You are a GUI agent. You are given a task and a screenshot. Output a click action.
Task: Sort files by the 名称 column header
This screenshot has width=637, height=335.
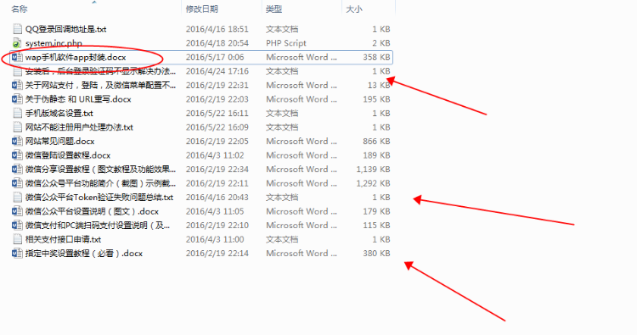pos(20,8)
